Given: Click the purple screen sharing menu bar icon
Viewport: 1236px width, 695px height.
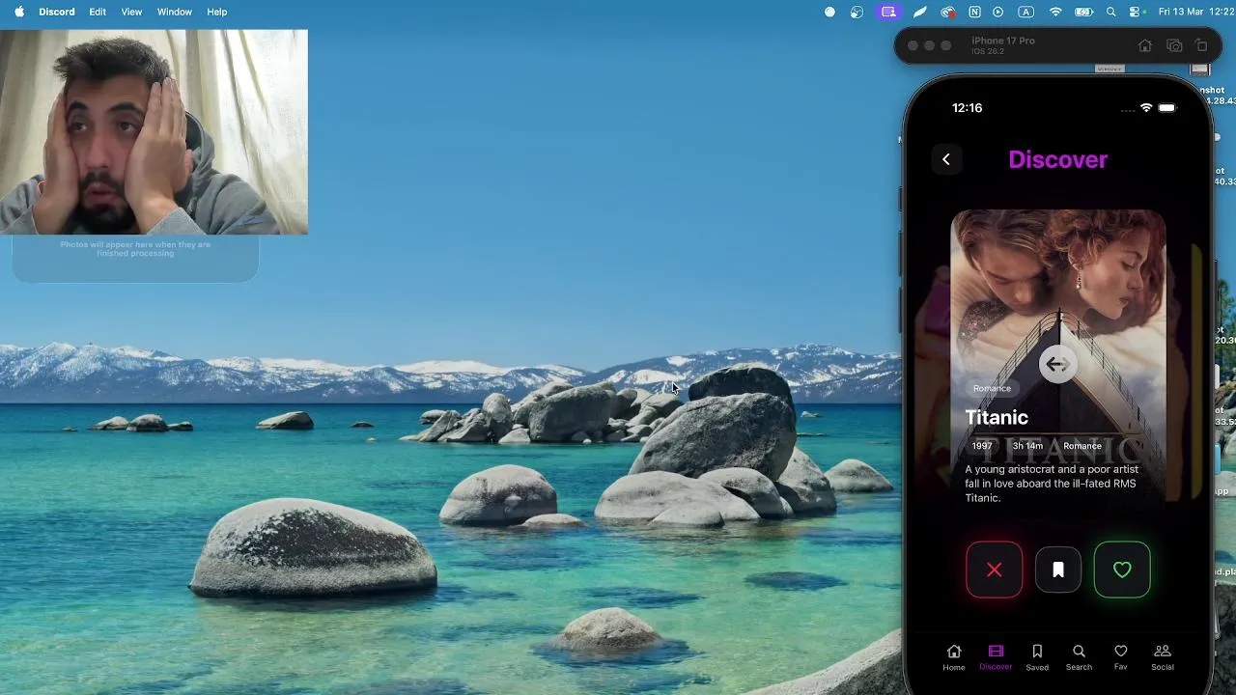Looking at the screenshot, I should [888, 12].
